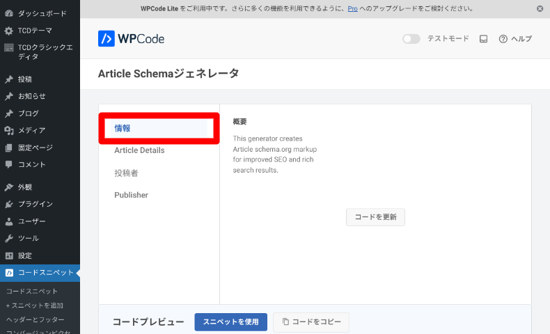550x334 pixels.
Task: Click the コメント speech bubble icon
Action: (x=9, y=164)
